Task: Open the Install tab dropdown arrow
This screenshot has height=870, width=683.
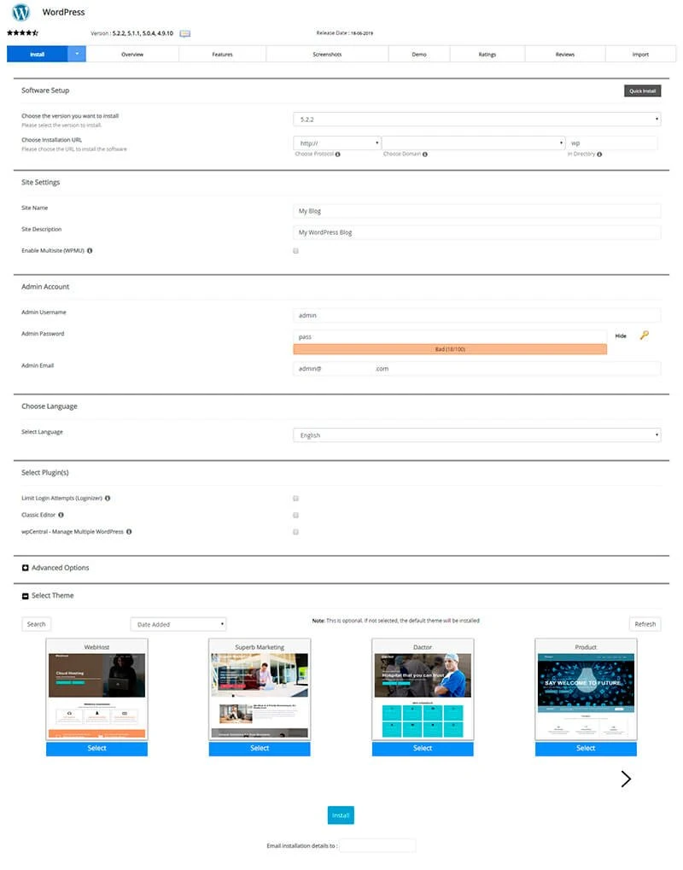Action: 77,54
